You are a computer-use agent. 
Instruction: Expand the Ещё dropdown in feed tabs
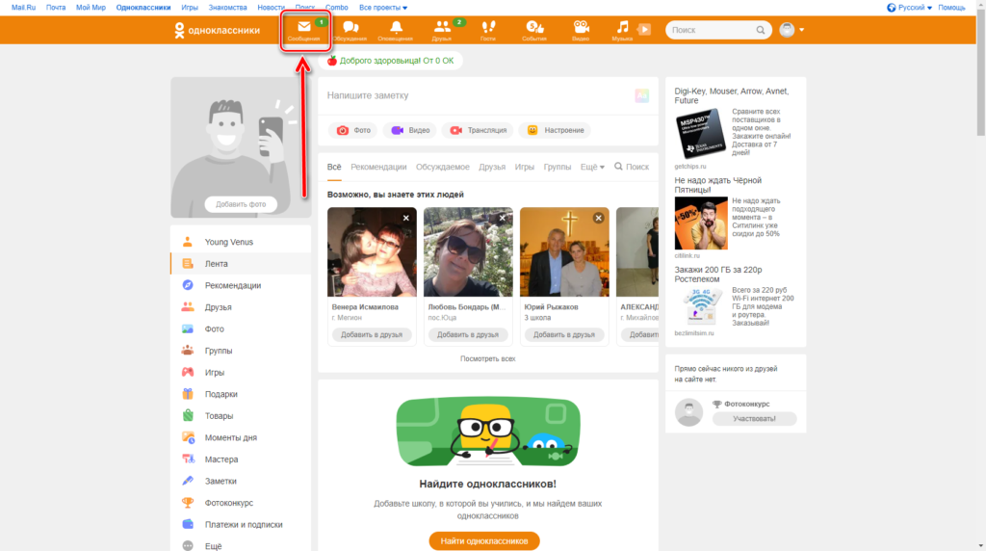(592, 167)
